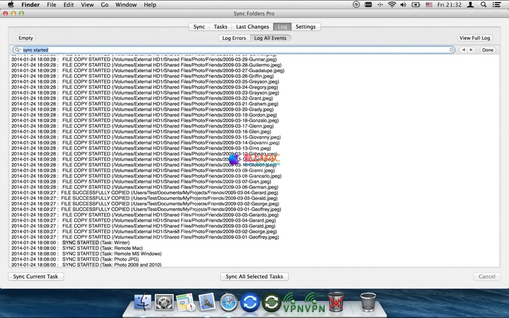Open Spotlight search magnifier icon
Screen dimensions: 509x318
pyautogui.click(x=484, y=5)
